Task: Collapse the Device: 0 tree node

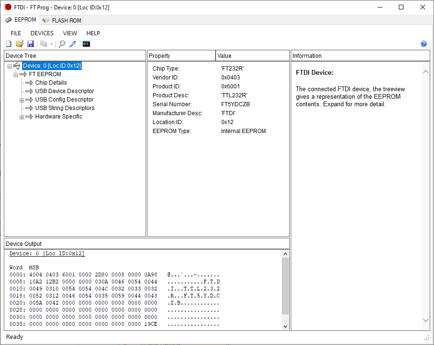Action: click(9, 66)
